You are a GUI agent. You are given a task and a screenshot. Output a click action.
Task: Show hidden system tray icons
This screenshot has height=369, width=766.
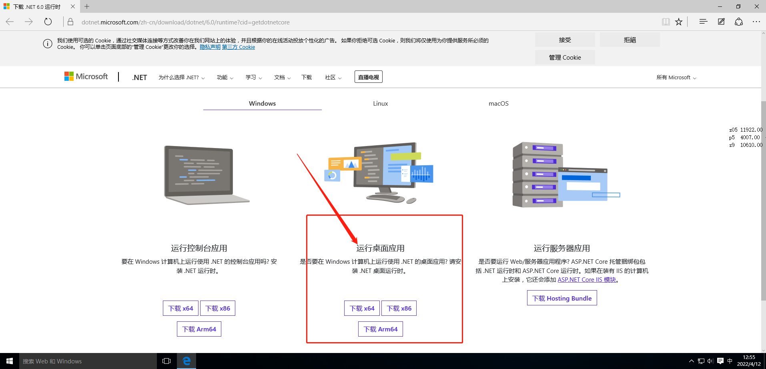click(x=691, y=361)
